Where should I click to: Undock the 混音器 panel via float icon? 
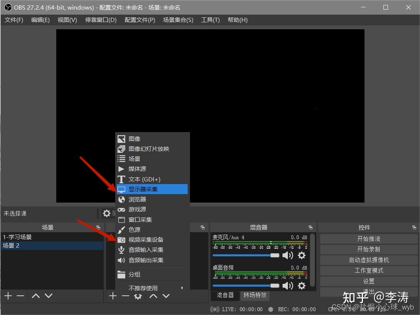(311, 228)
